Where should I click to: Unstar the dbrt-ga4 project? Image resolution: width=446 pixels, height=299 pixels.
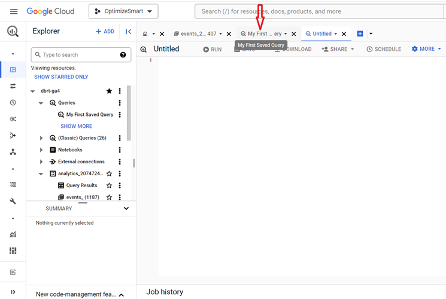109,91
